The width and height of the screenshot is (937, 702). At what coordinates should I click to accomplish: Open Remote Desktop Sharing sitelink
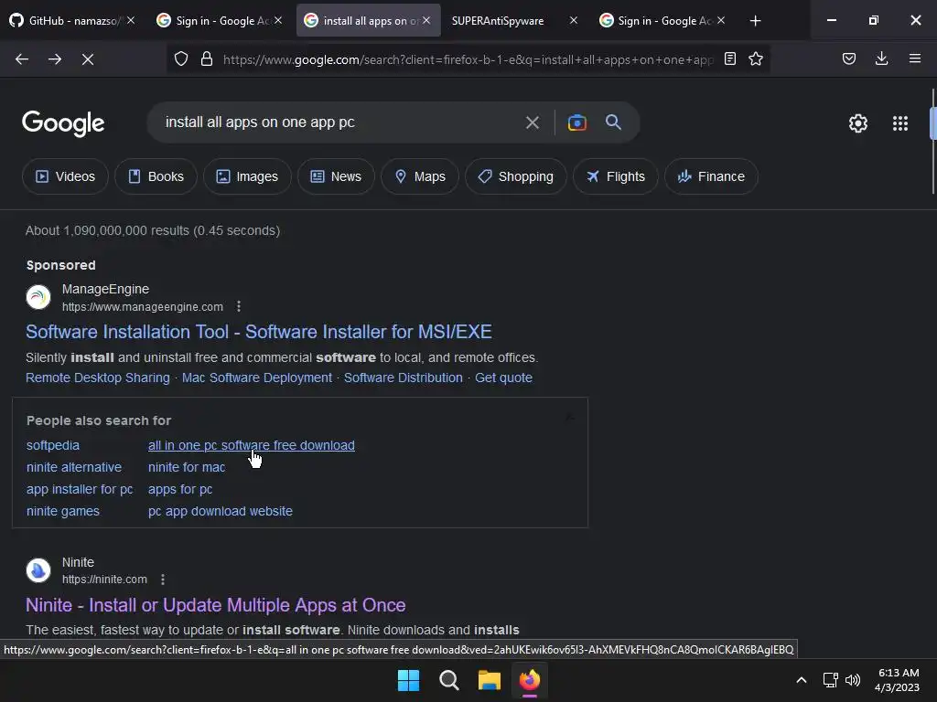pyautogui.click(x=98, y=378)
